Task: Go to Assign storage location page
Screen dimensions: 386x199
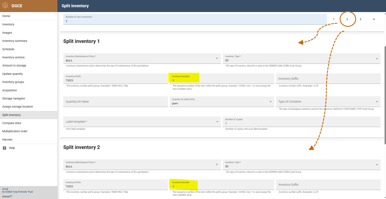Action: point(18,107)
